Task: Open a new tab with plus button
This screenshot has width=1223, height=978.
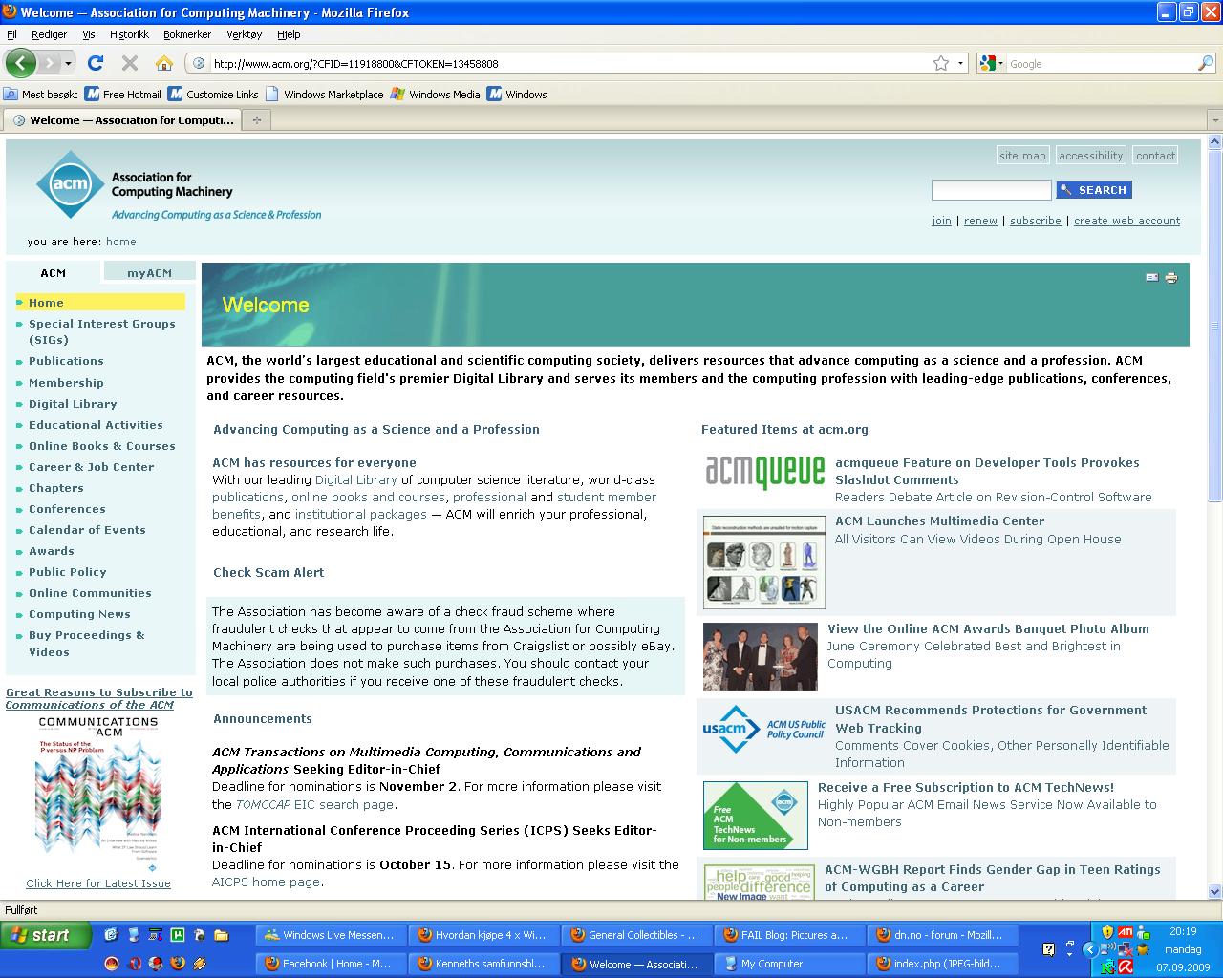Action: [256, 120]
